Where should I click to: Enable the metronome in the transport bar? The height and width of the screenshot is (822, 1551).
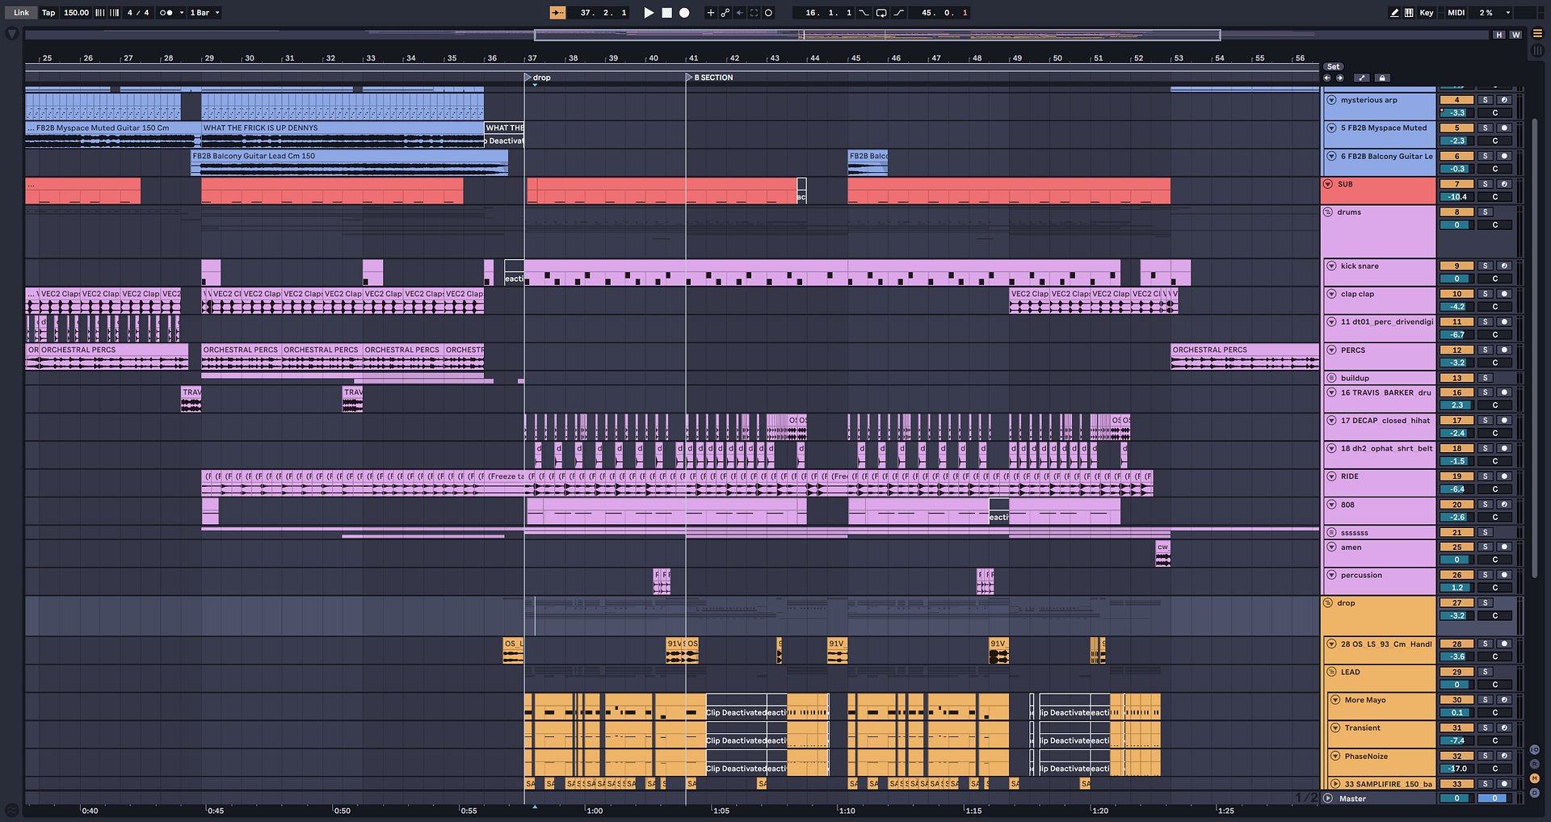167,12
